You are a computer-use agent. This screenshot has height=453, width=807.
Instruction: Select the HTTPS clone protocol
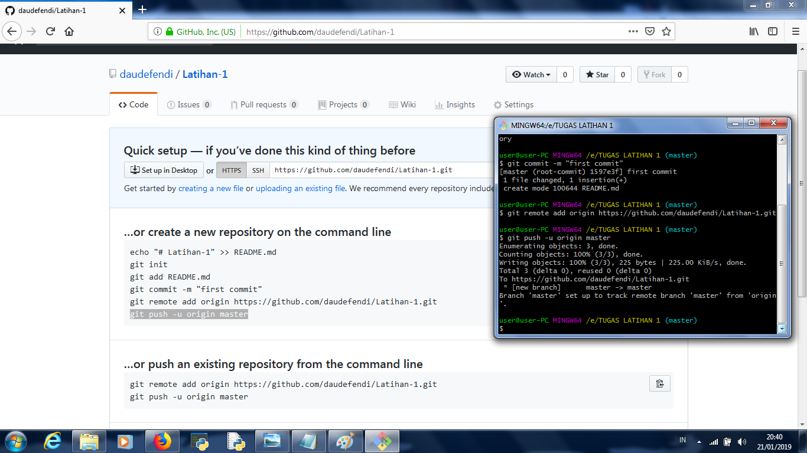pyautogui.click(x=232, y=170)
